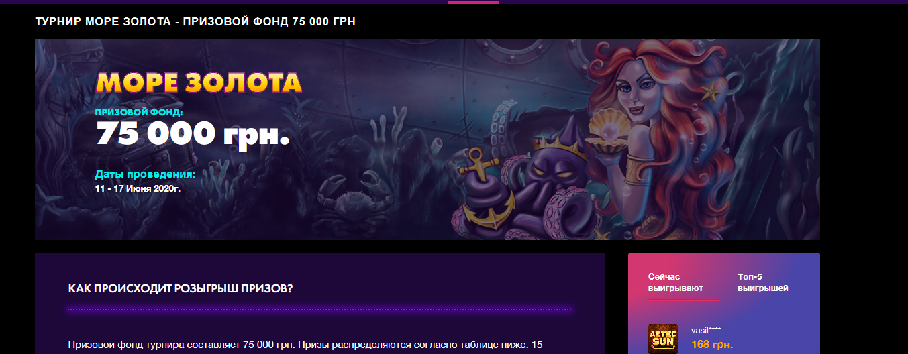This screenshot has height=354, width=908.
Task: Switch to the Топ-5 выигрышей tab
Action: coord(762,282)
